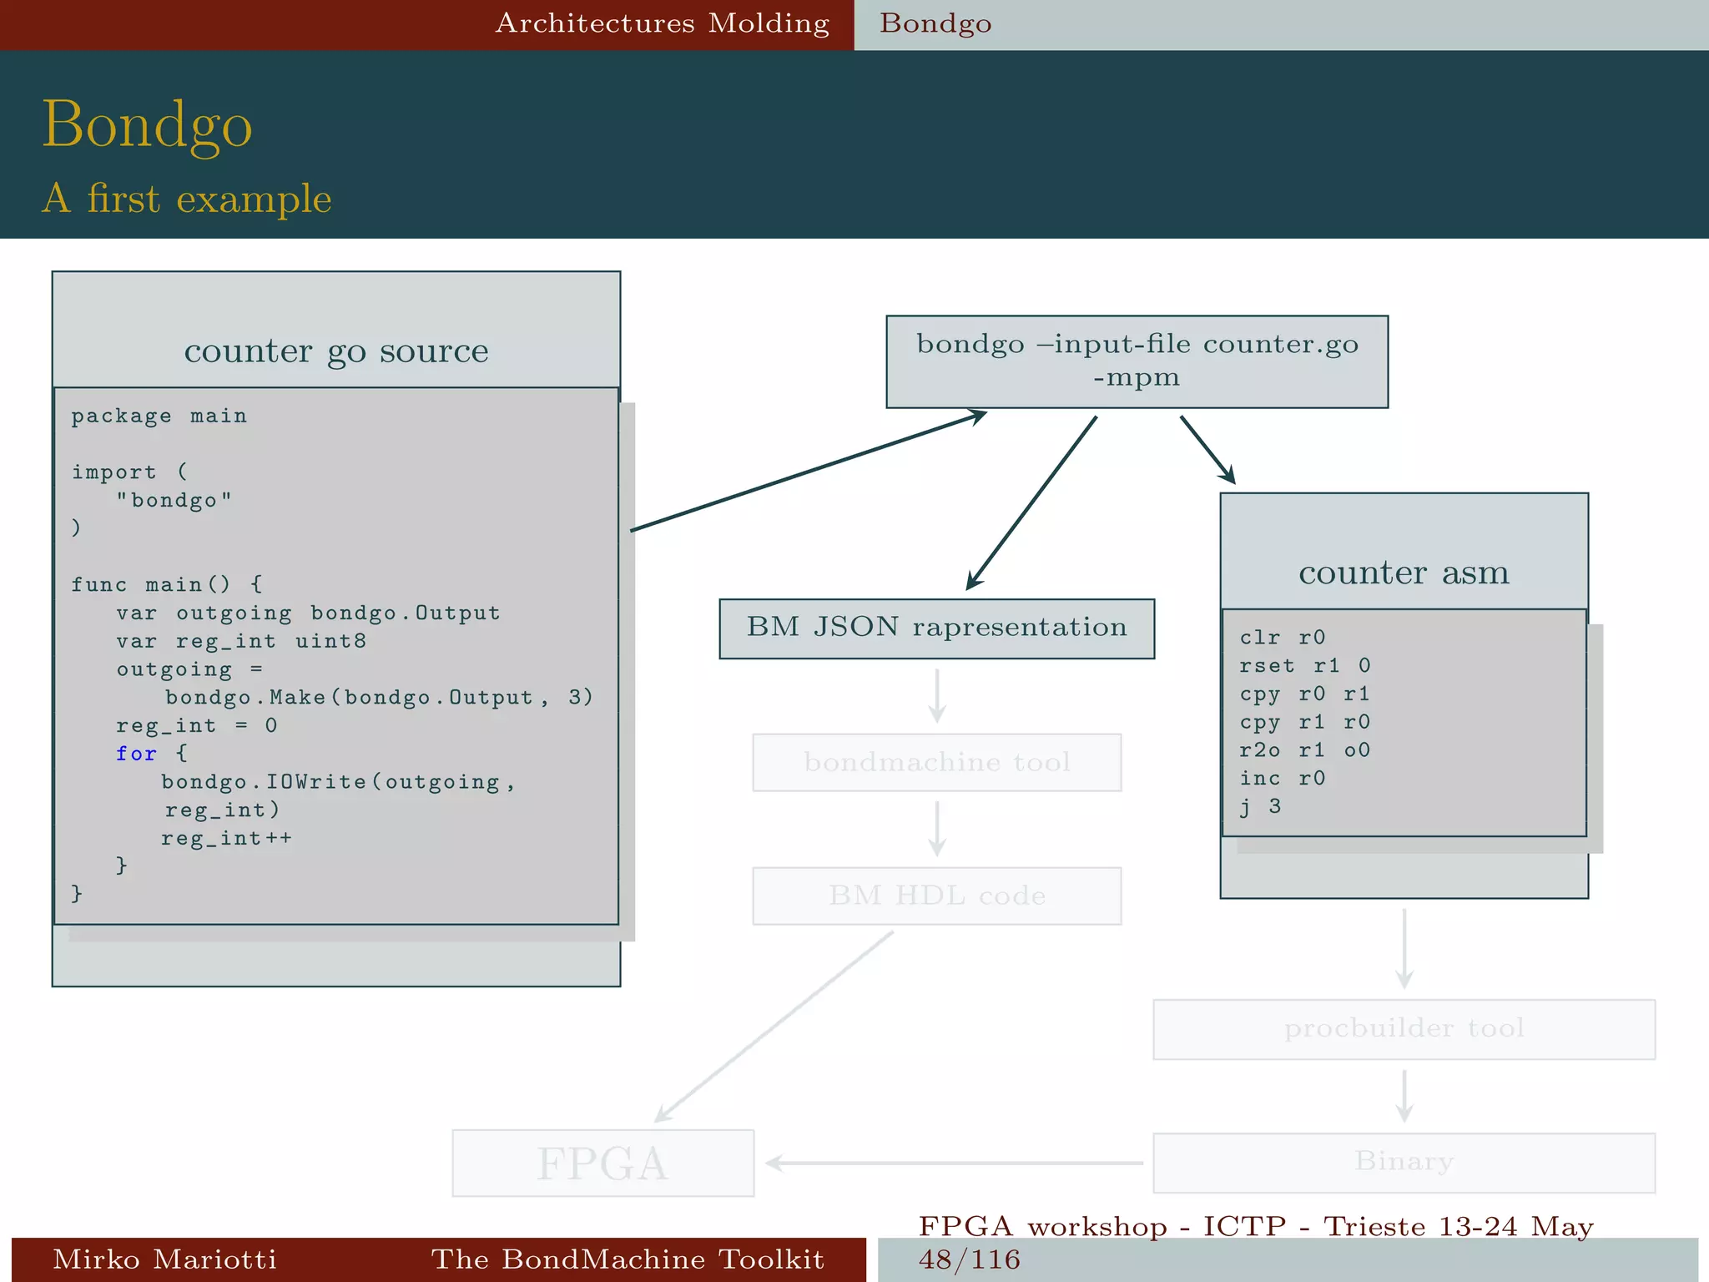Screen dimensions: 1709x1282
Task: Click the 48/116 page number
Action: pos(969,1259)
